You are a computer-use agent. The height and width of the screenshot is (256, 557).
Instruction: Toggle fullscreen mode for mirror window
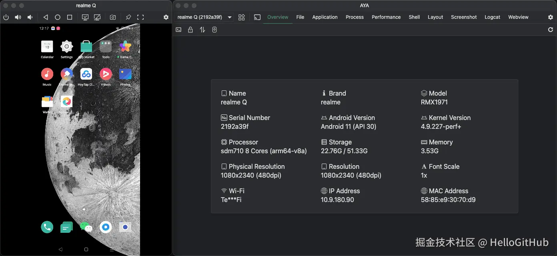point(140,17)
